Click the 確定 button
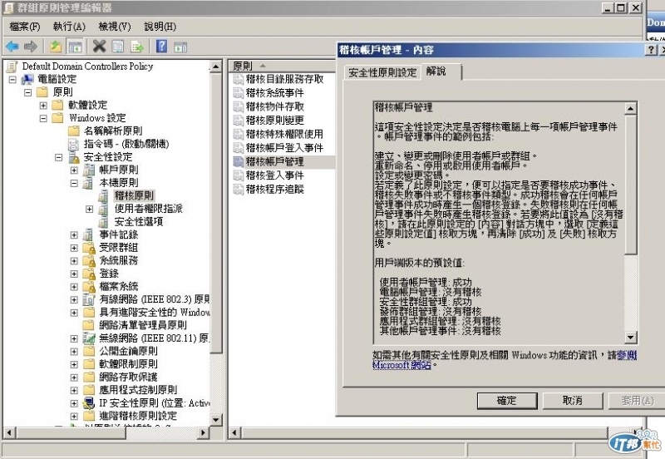This screenshot has width=665, height=459. 507,401
